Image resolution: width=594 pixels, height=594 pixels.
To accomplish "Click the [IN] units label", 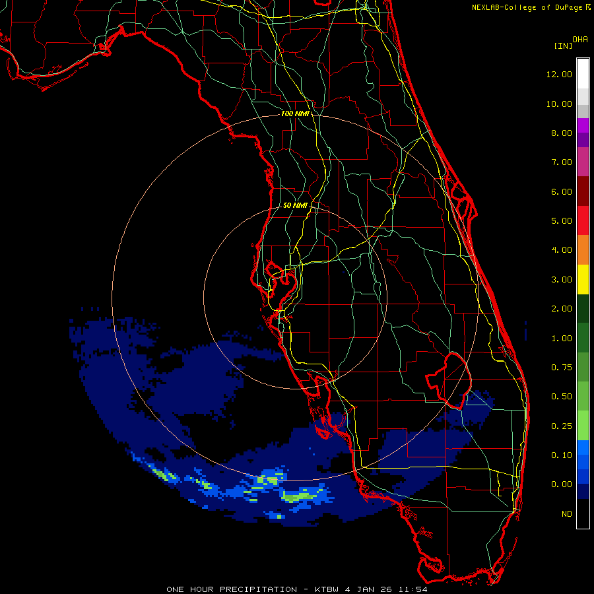I will click(563, 46).
